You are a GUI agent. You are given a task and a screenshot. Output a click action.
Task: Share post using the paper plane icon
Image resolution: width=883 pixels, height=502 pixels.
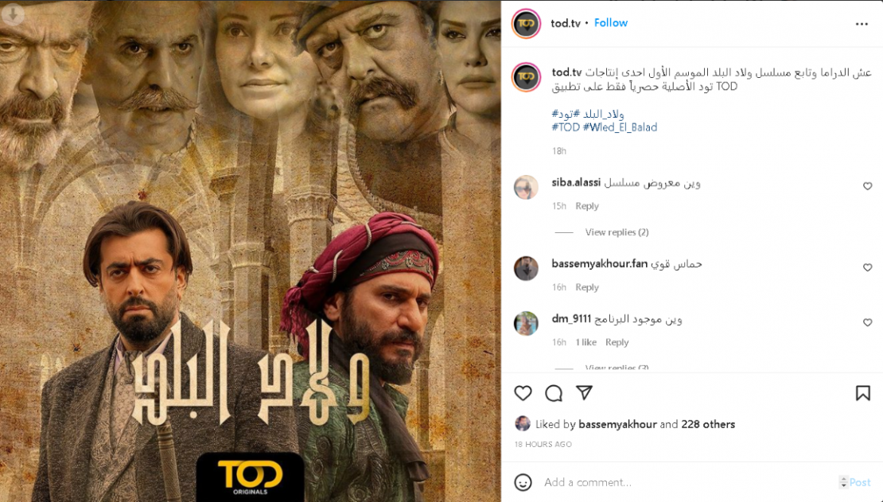click(585, 393)
